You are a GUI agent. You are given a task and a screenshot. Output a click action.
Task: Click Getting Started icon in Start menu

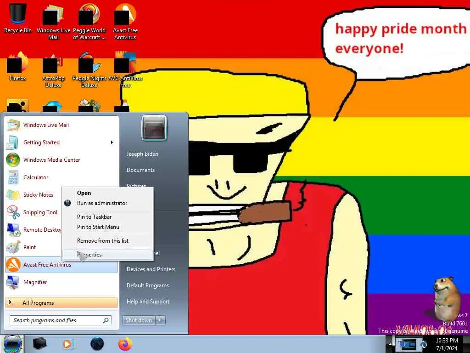click(13, 142)
